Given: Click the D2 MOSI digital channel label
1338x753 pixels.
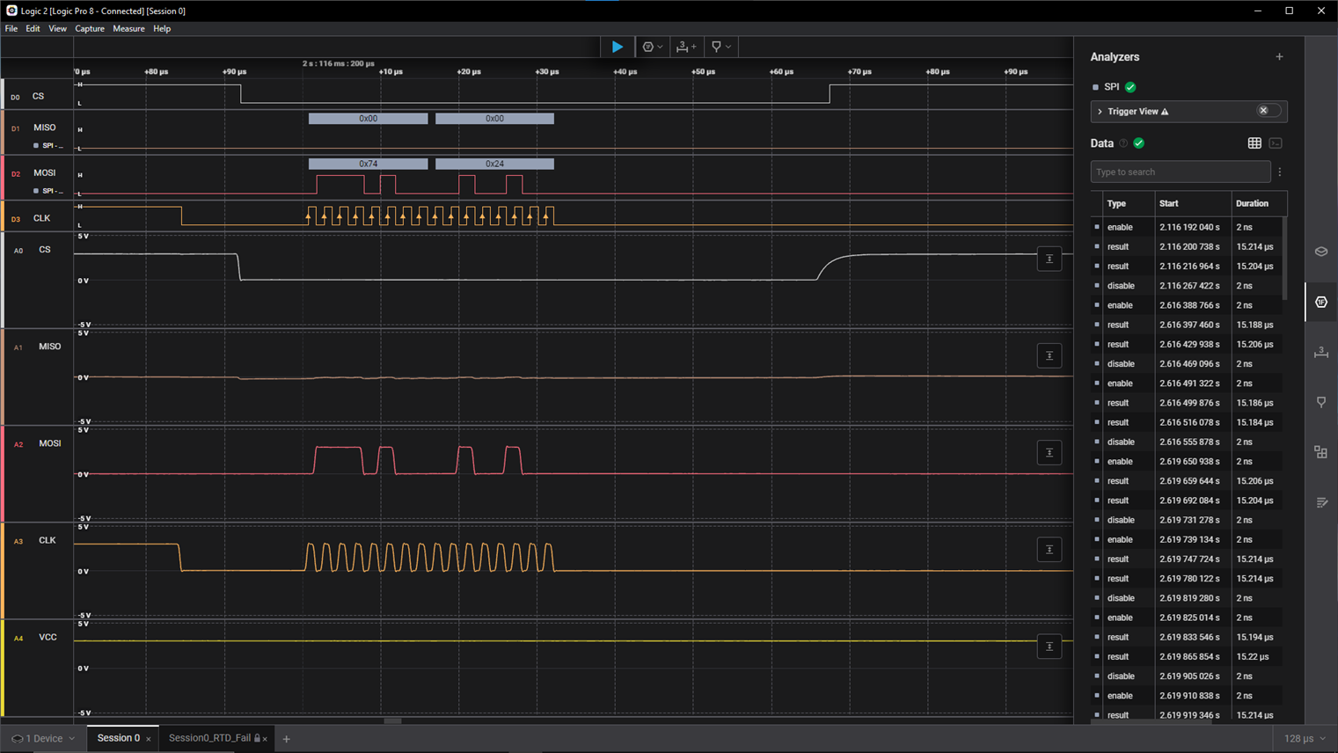Looking at the screenshot, I should 44,172.
